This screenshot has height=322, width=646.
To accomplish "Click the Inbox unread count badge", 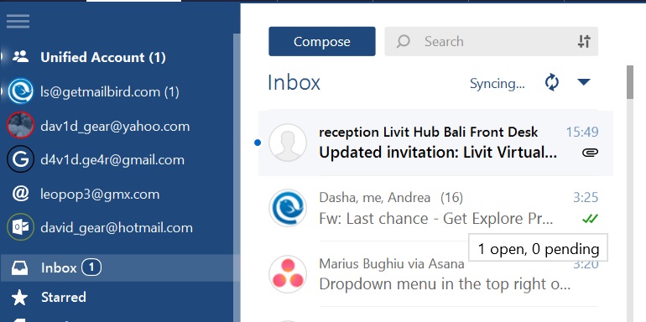I will coord(91,268).
